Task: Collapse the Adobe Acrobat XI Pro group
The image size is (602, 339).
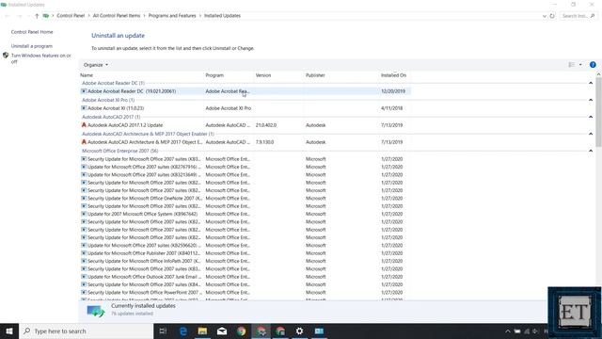Action: point(591,100)
